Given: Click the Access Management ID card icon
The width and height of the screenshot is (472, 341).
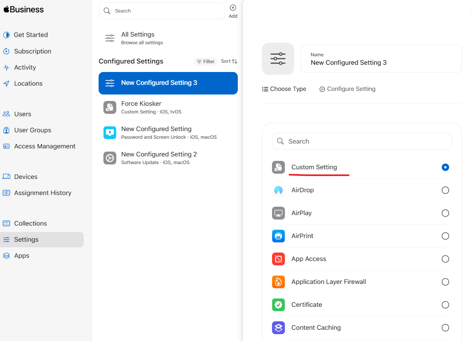Looking at the screenshot, I should [x=6, y=146].
